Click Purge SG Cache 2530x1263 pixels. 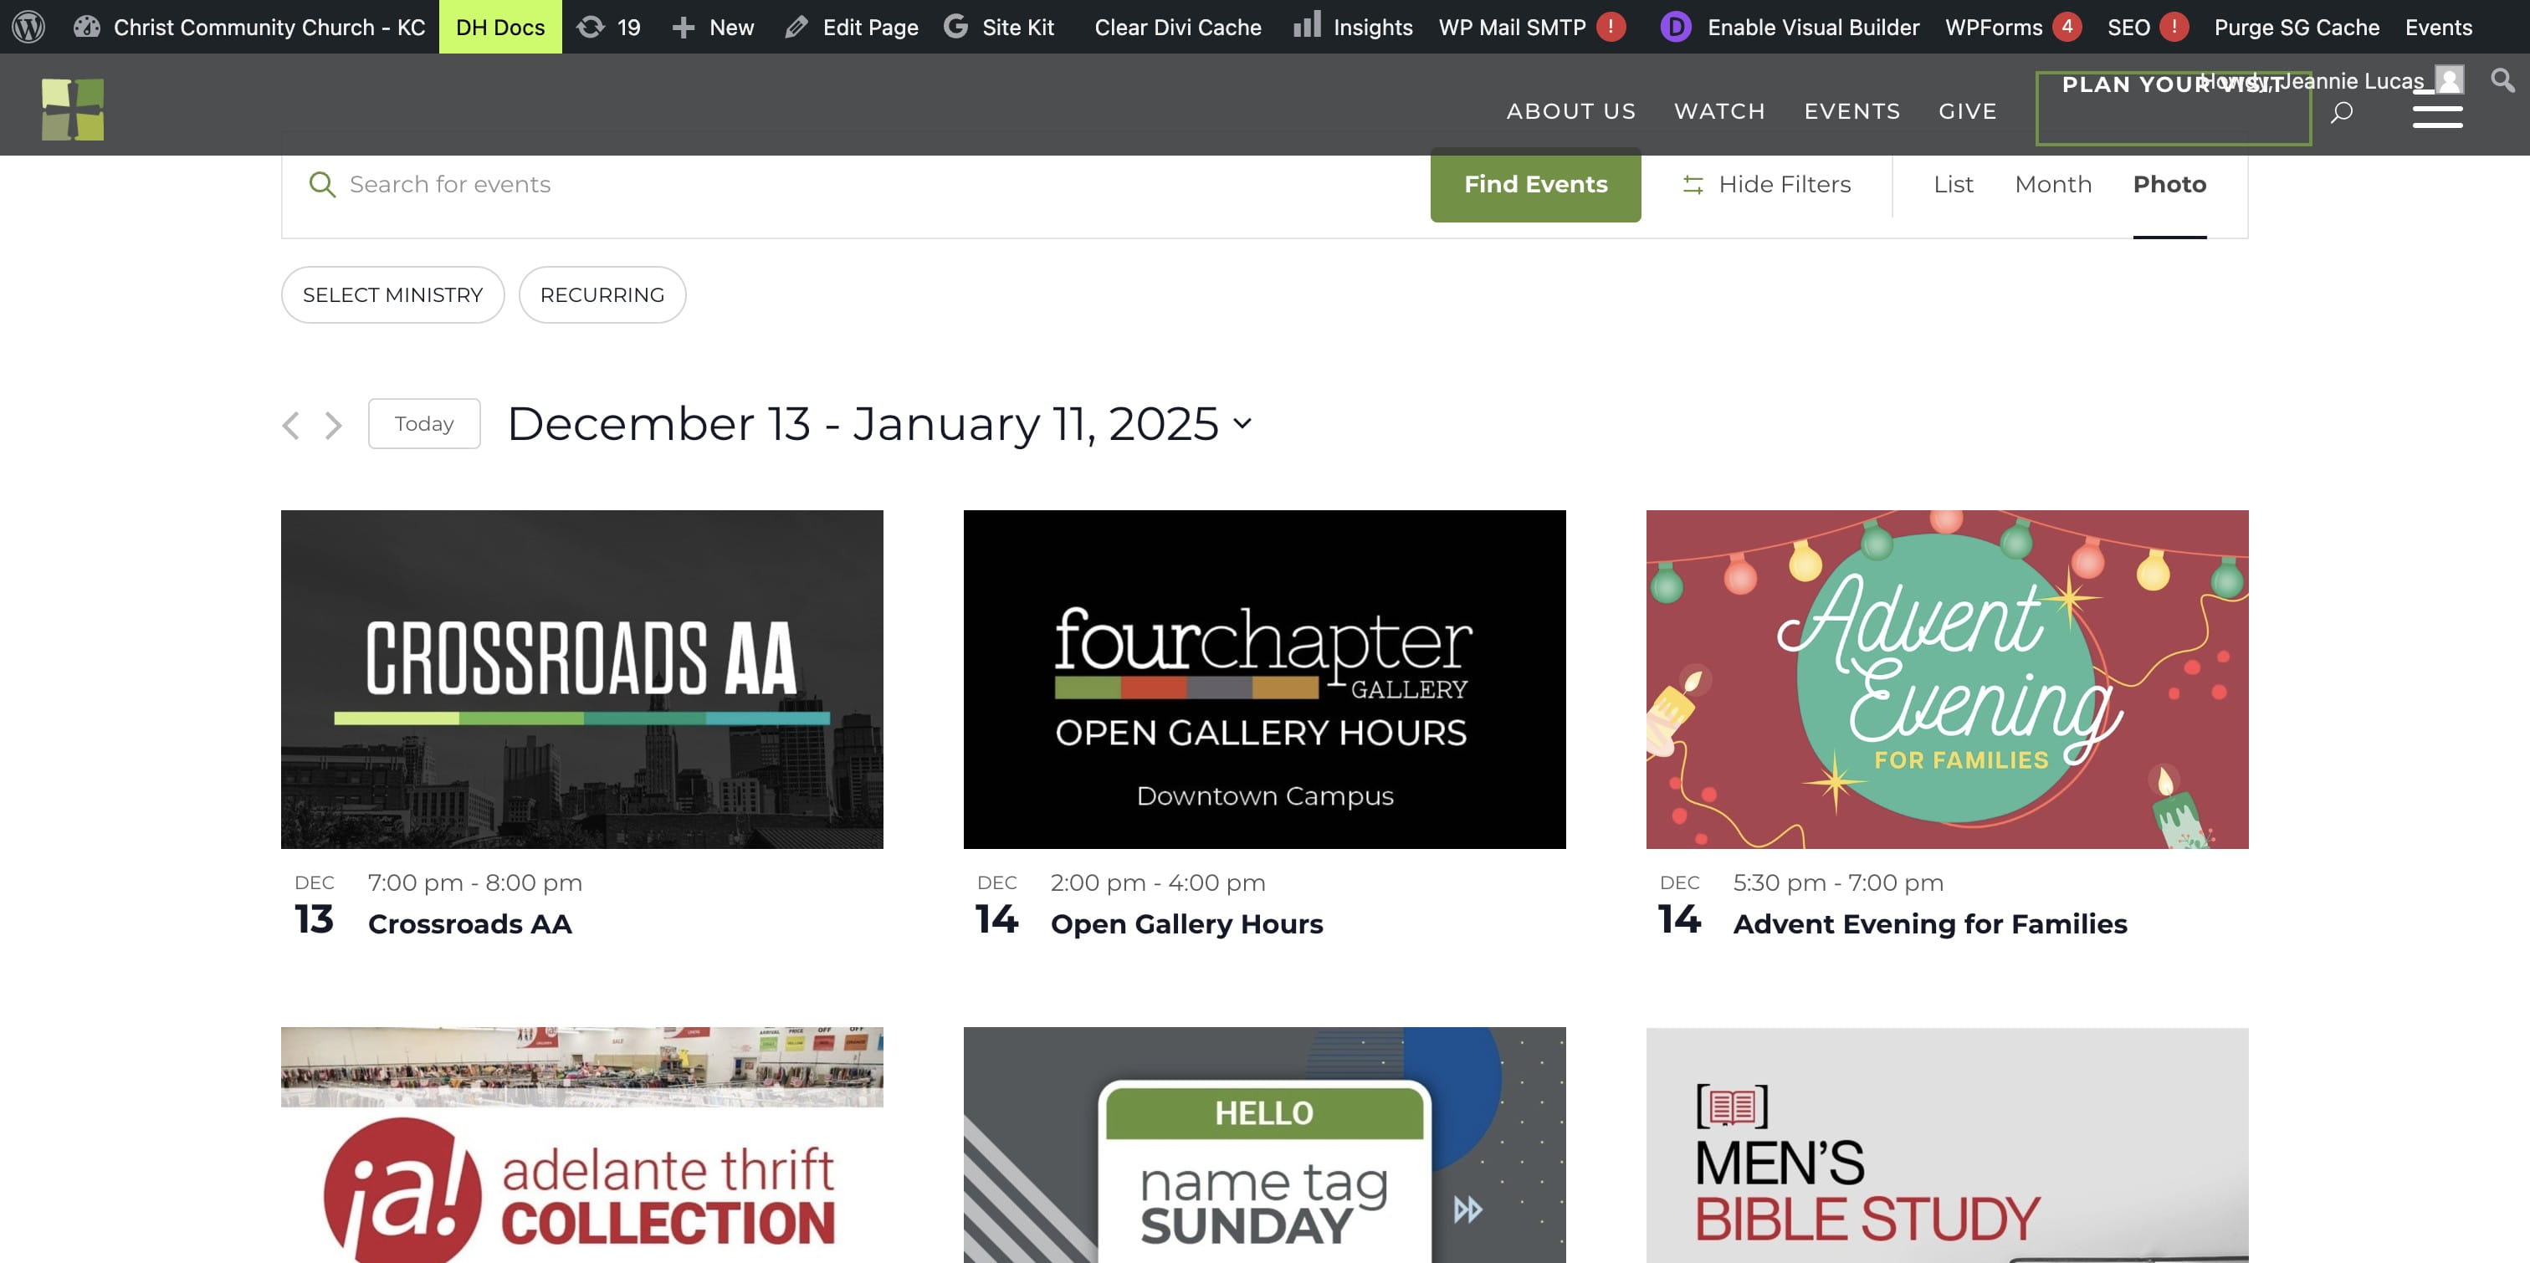(x=2297, y=27)
